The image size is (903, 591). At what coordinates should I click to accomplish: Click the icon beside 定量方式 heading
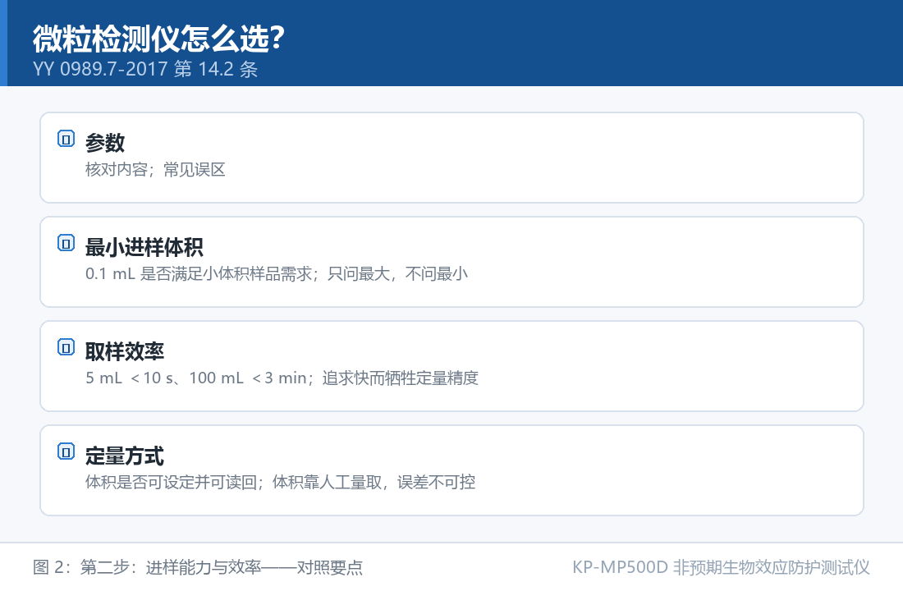[x=66, y=451]
